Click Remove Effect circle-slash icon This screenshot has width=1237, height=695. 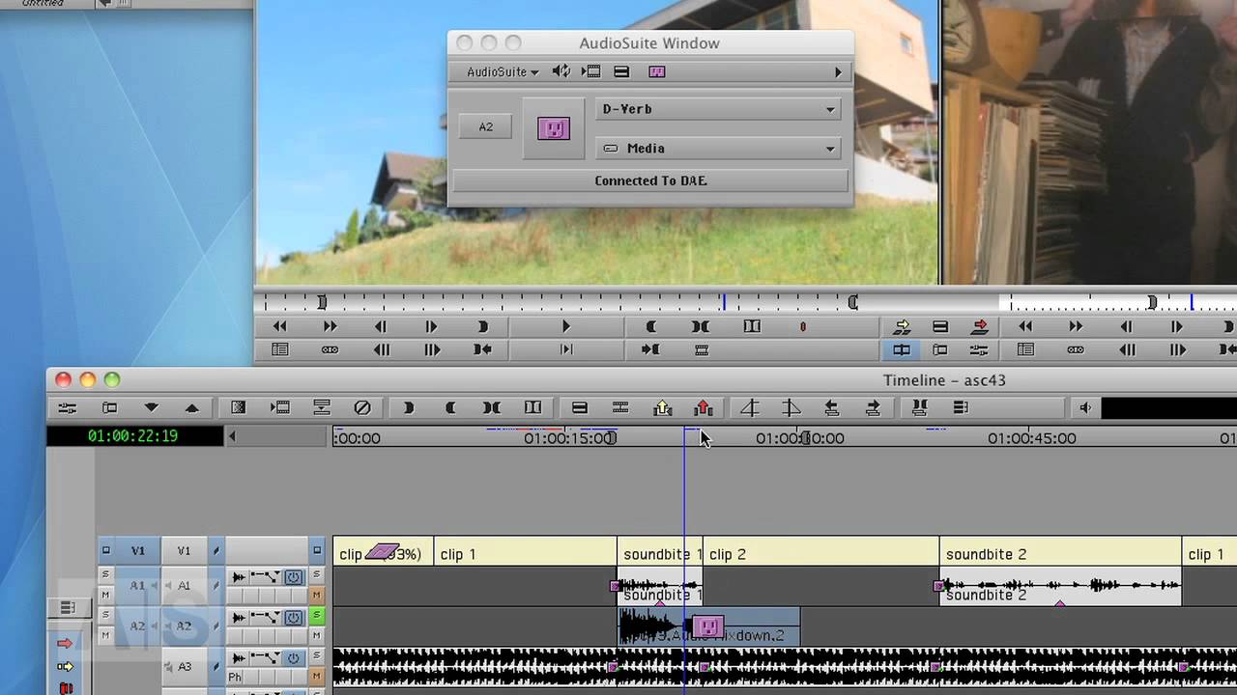pyautogui.click(x=362, y=408)
